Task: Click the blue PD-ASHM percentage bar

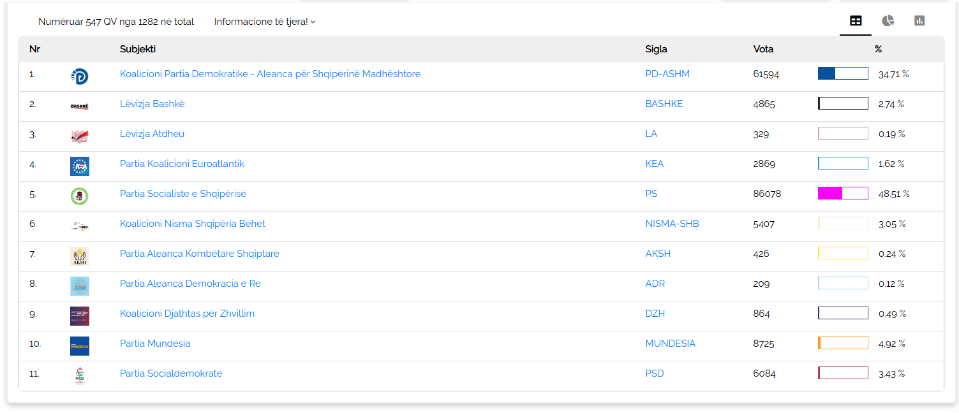Action: click(x=843, y=73)
